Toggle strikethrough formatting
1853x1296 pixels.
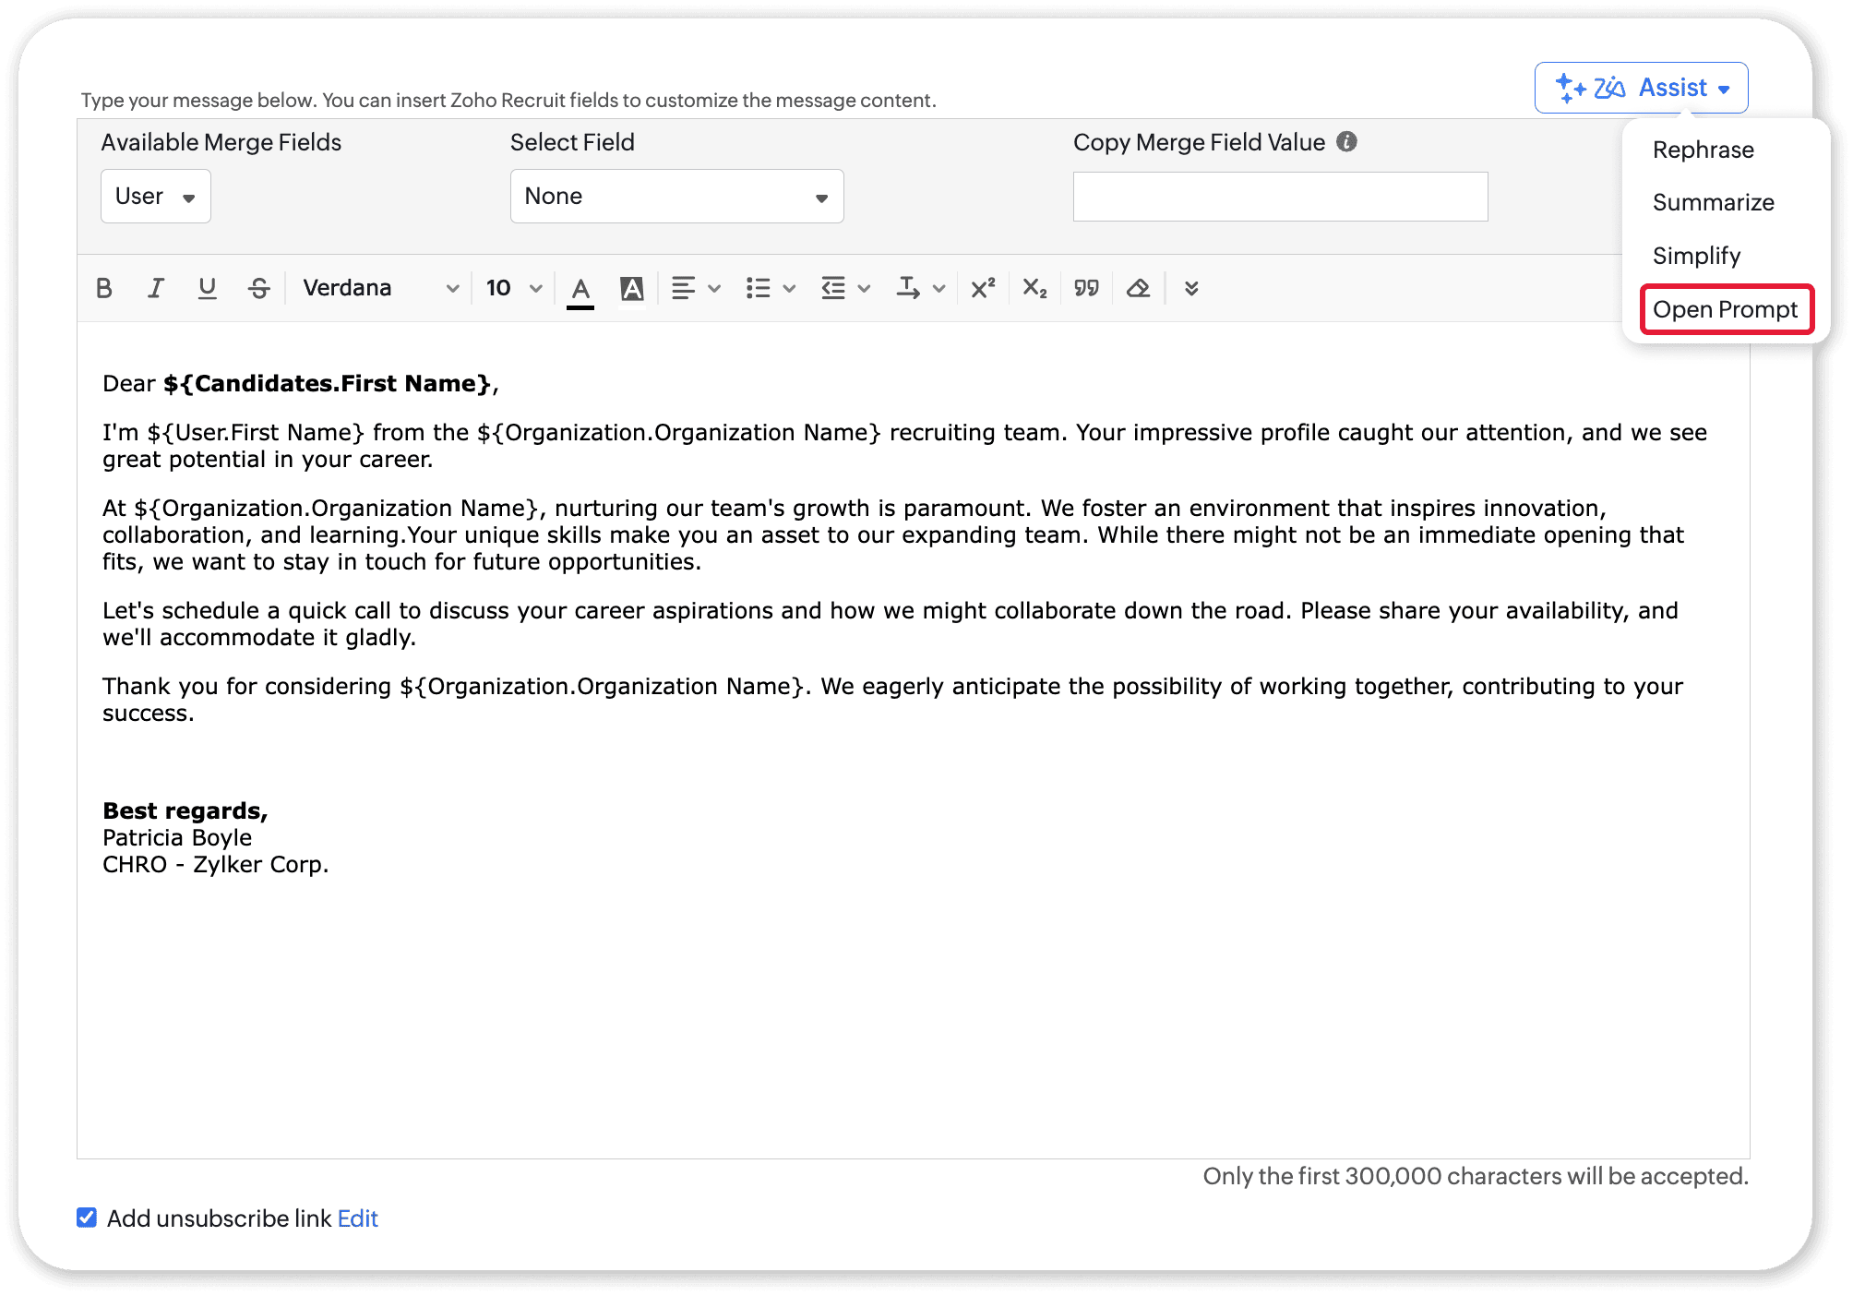tap(259, 288)
